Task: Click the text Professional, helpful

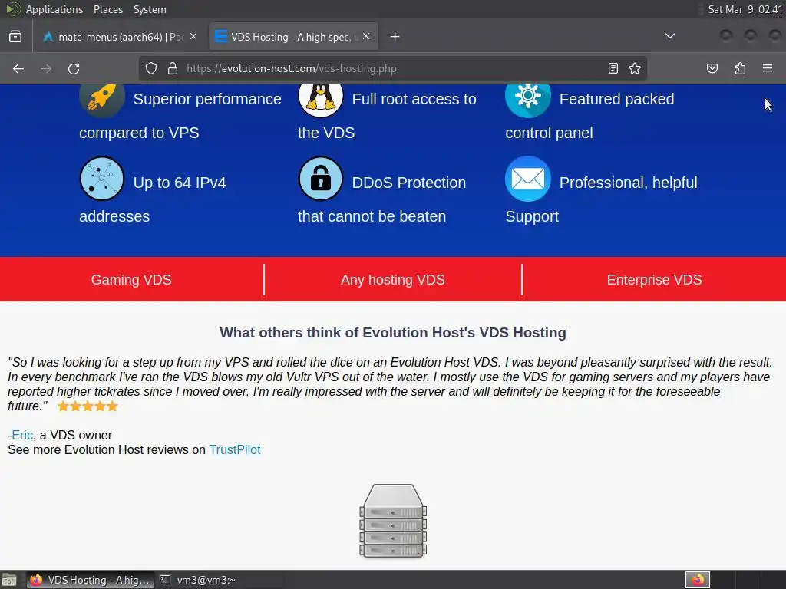Action: pyautogui.click(x=628, y=183)
